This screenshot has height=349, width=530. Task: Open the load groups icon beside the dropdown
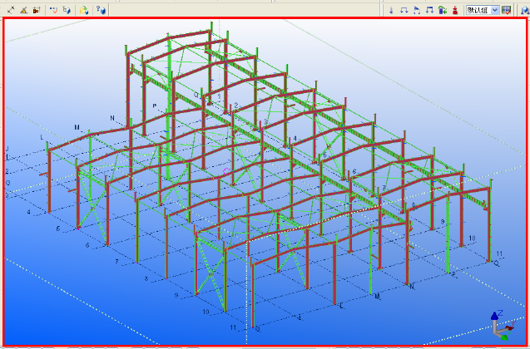tap(507, 9)
